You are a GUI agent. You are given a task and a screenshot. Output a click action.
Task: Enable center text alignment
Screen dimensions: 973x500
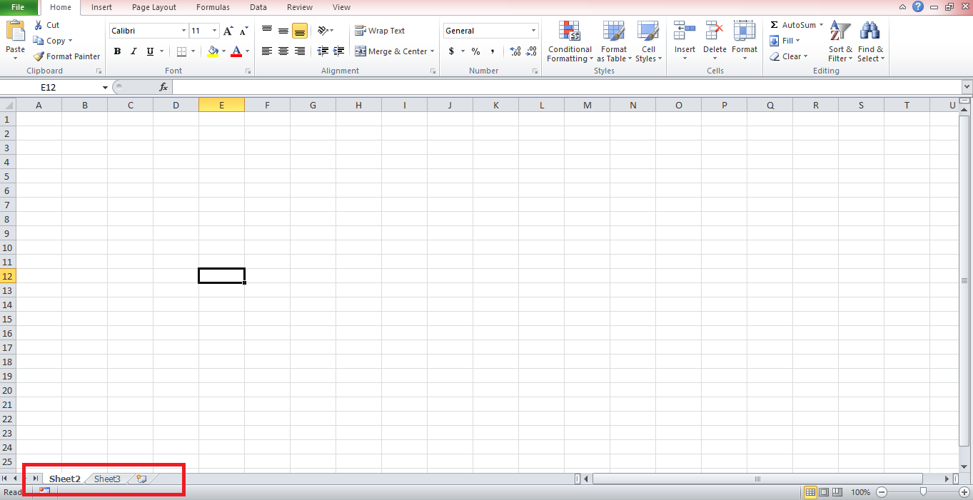point(283,51)
